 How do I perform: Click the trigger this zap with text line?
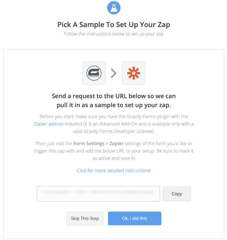point(114,151)
